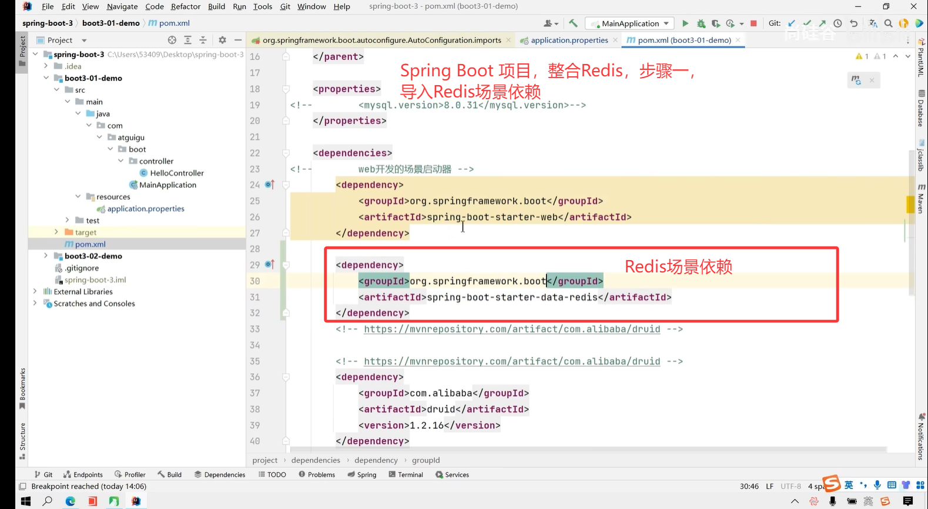Go to next highlighted error arrow
Screen dimensions: 928x509
tap(908, 56)
